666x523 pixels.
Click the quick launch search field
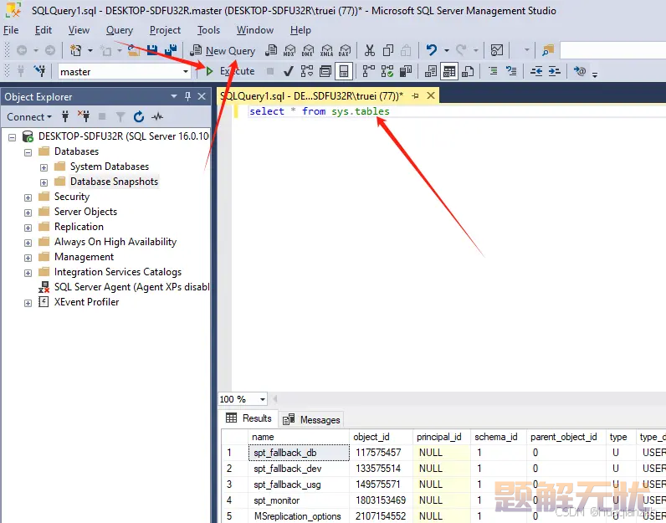pyautogui.click(x=613, y=50)
